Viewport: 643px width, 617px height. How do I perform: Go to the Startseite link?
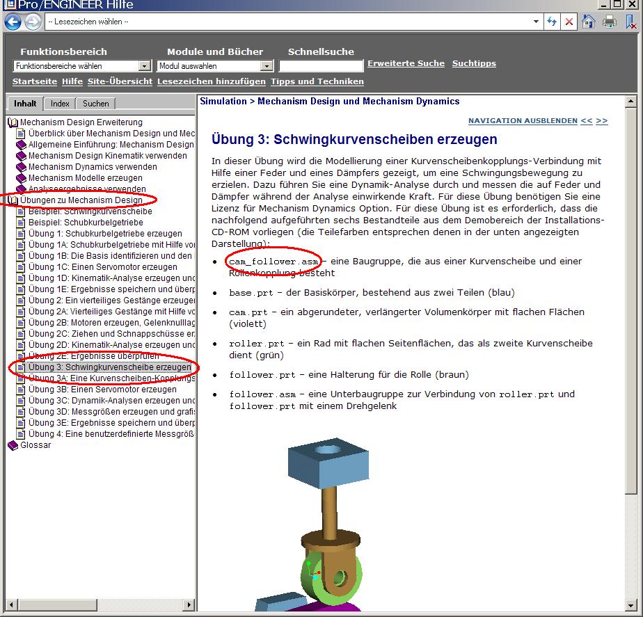tap(35, 81)
